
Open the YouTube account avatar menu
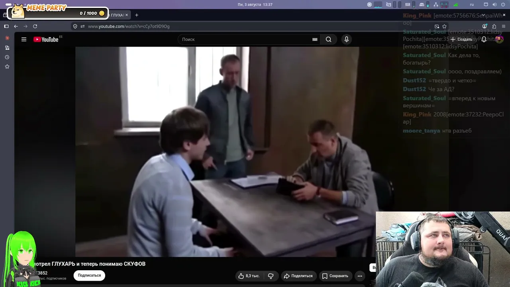(x=499, y=39)
